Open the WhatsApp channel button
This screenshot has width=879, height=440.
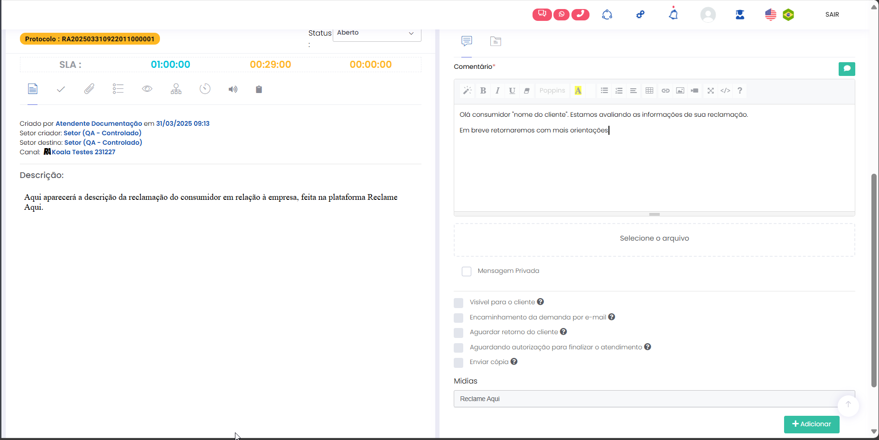tap(561, 15)
